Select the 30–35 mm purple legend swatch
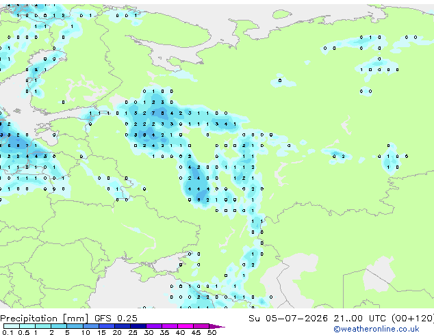The image size is (434, 335). coord(154,326)
